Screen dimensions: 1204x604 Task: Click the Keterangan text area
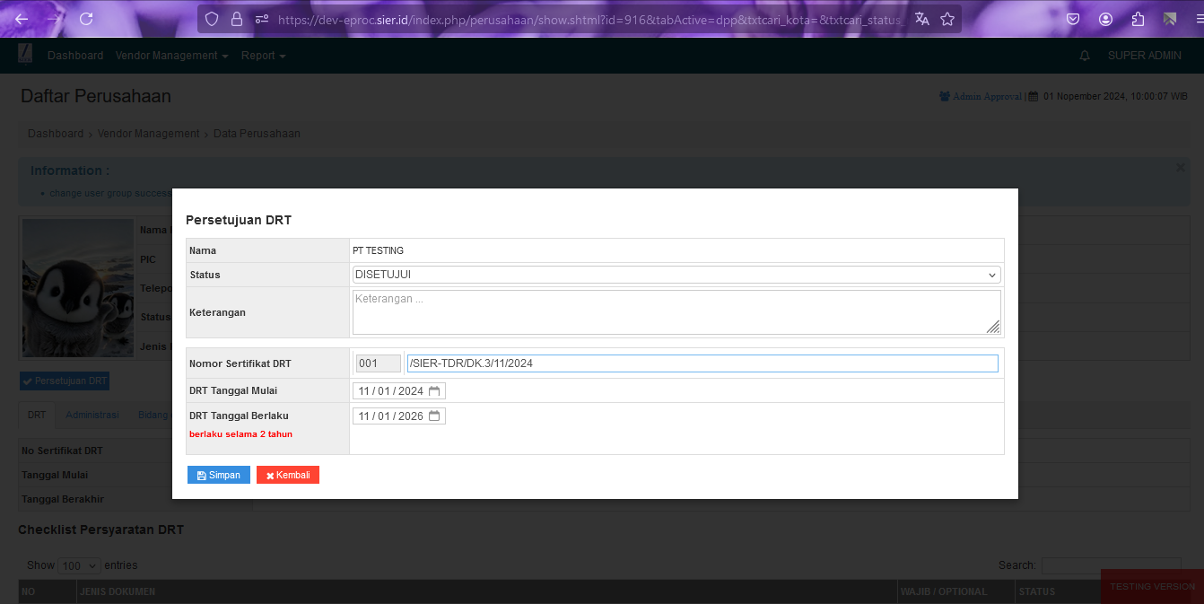coord(676,312)
